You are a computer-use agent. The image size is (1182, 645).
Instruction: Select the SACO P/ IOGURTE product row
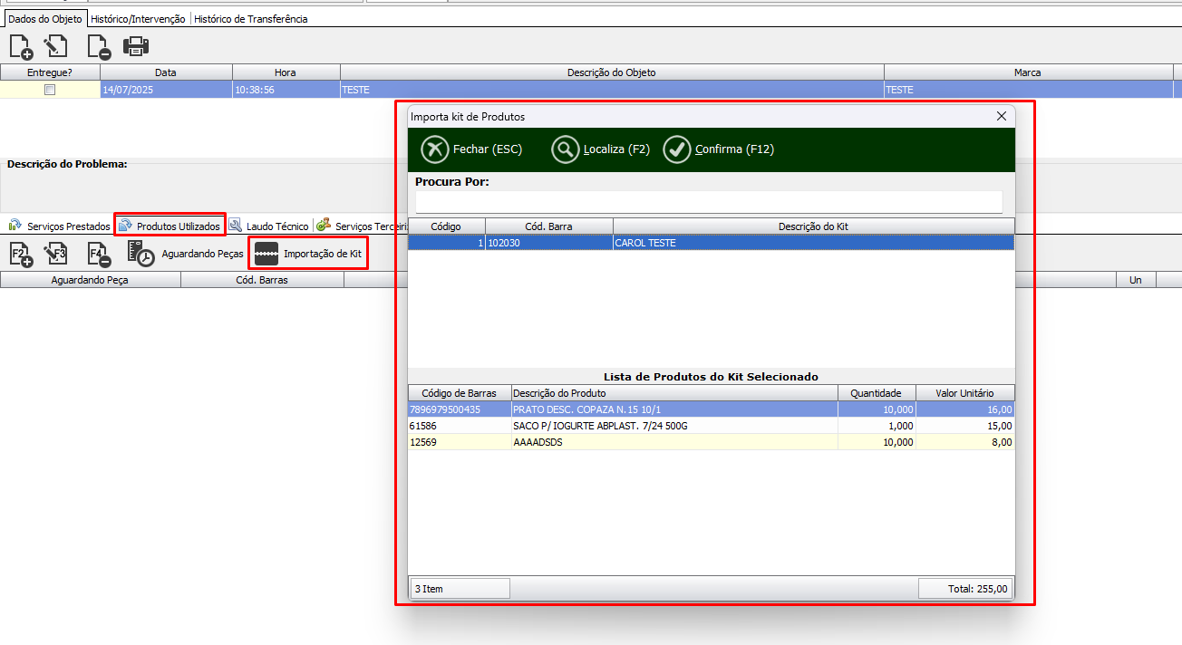coord(711,426)
